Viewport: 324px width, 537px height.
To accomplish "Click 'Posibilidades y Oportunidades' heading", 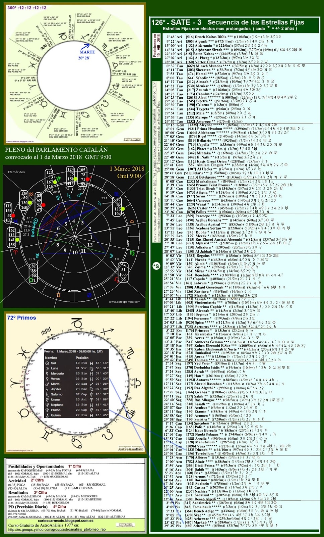I will coord(36,467).
